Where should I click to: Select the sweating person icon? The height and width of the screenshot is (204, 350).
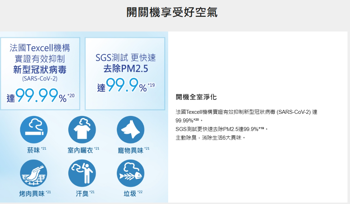click(x=82, y=173)
